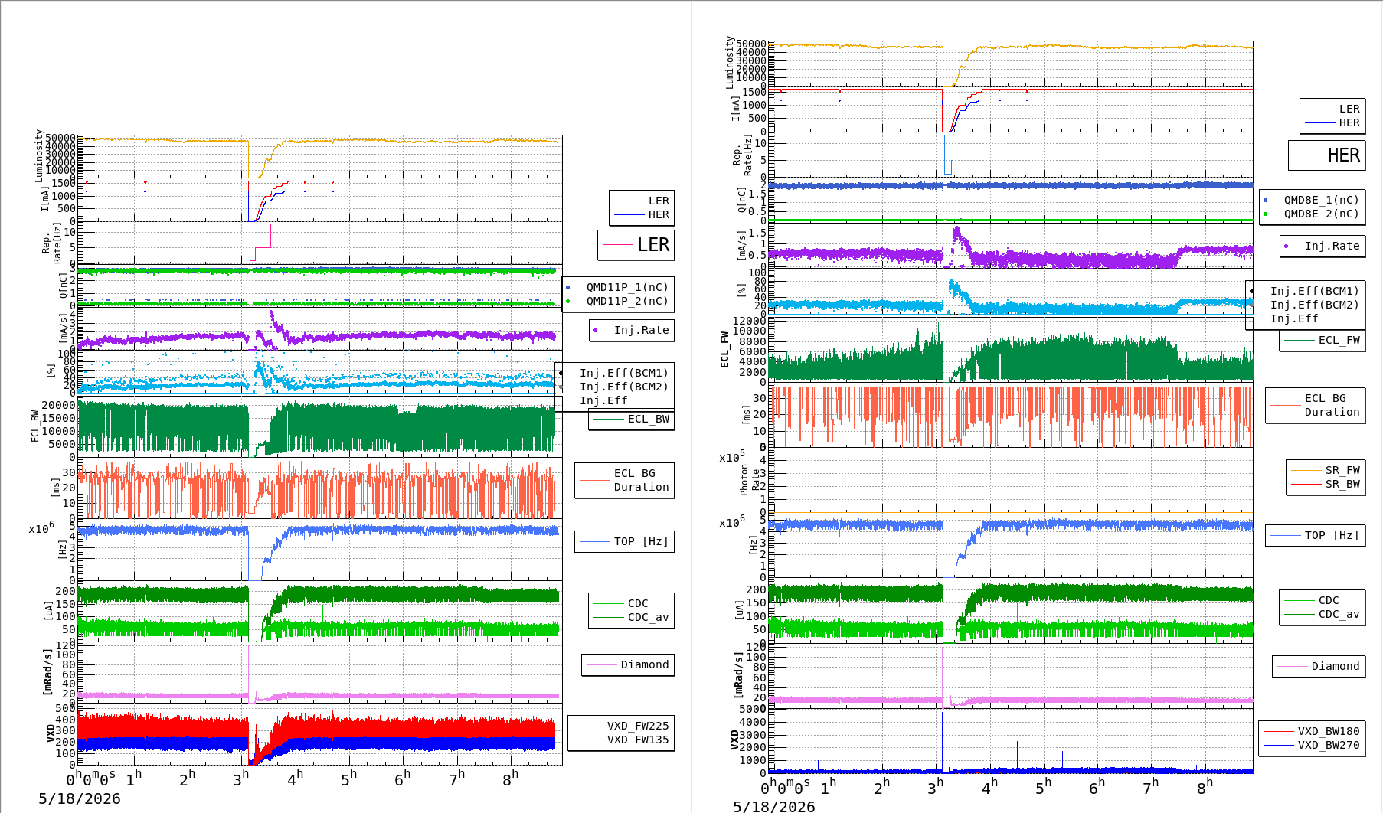Viewport: 1383px width, 813px height.
Task: Select the large HER title label, right panel
Action: pyautogui.click(x=1344, y=155)
